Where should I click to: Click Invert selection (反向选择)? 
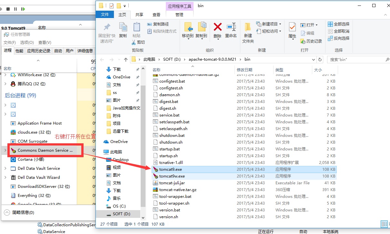[338, 38]
